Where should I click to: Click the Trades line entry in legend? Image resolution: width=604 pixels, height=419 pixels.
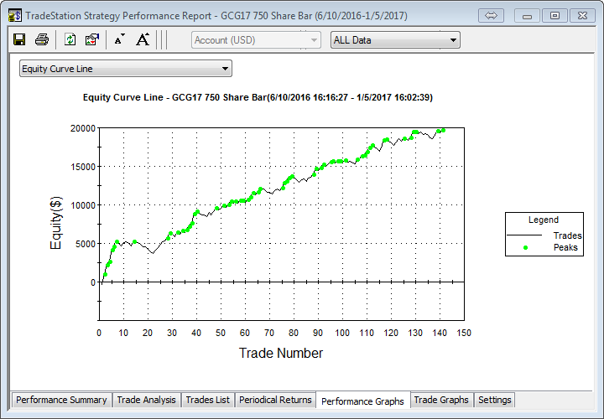click(x=545, y=235)
